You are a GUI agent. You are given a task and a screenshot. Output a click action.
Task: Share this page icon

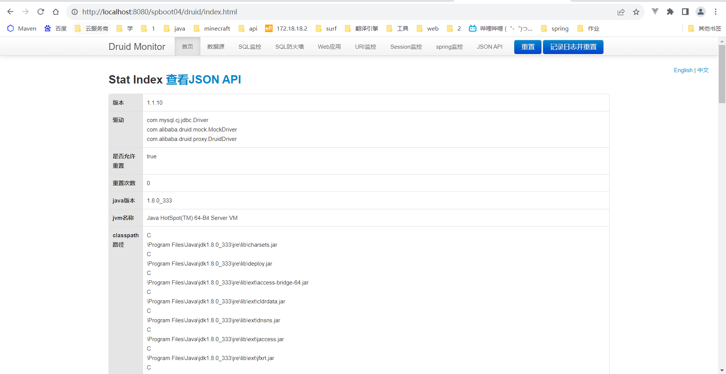pos(621,12)
